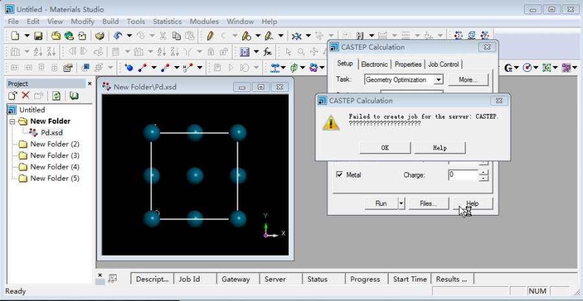Open the Adjust Hydrogen dropdown arrow
This screenshot has height=301, width=583.
(x=371, y=36)
